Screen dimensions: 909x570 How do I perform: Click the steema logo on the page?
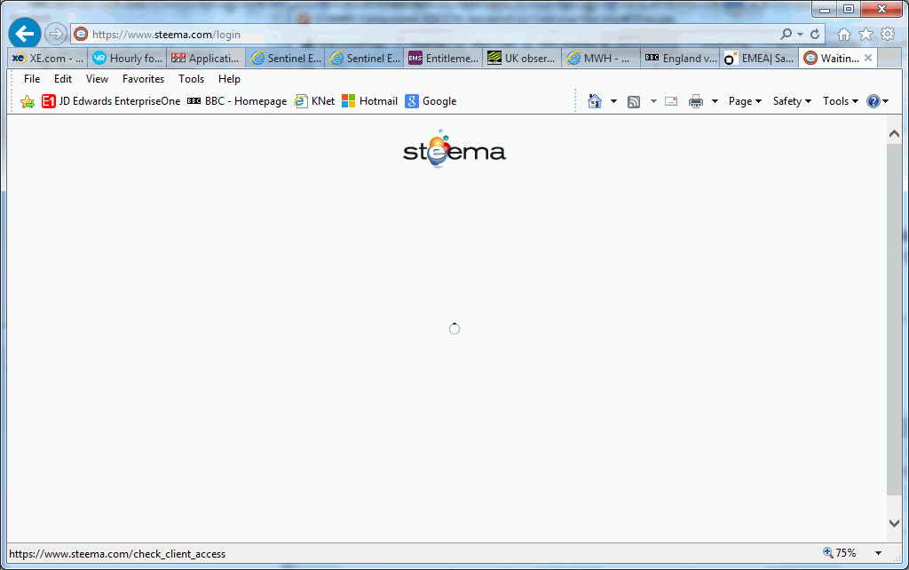point(454,149)
